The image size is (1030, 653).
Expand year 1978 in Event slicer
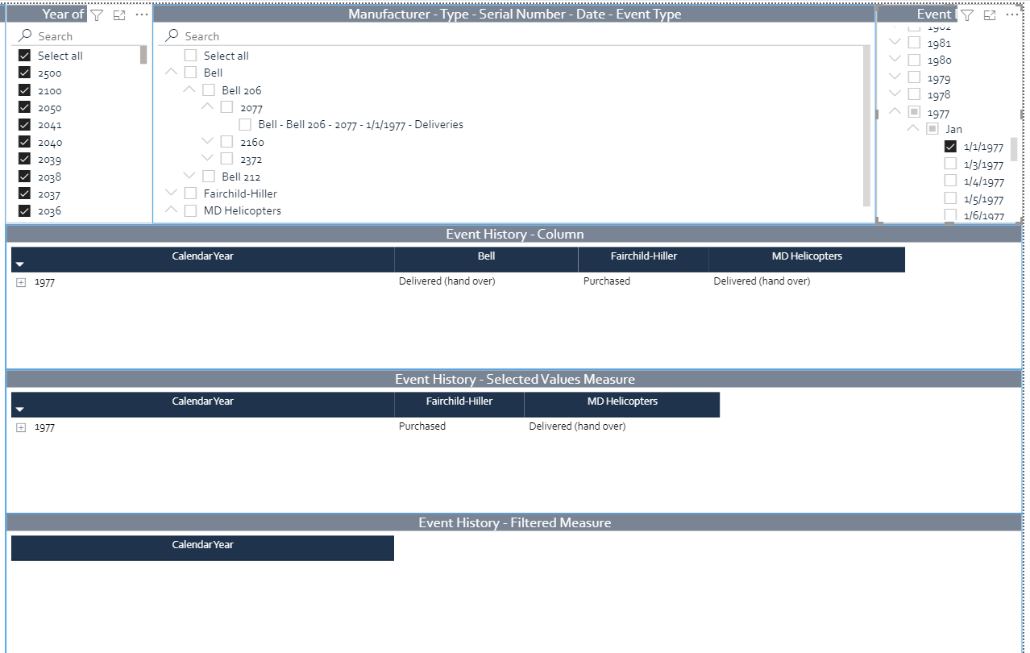pos(895,95)
